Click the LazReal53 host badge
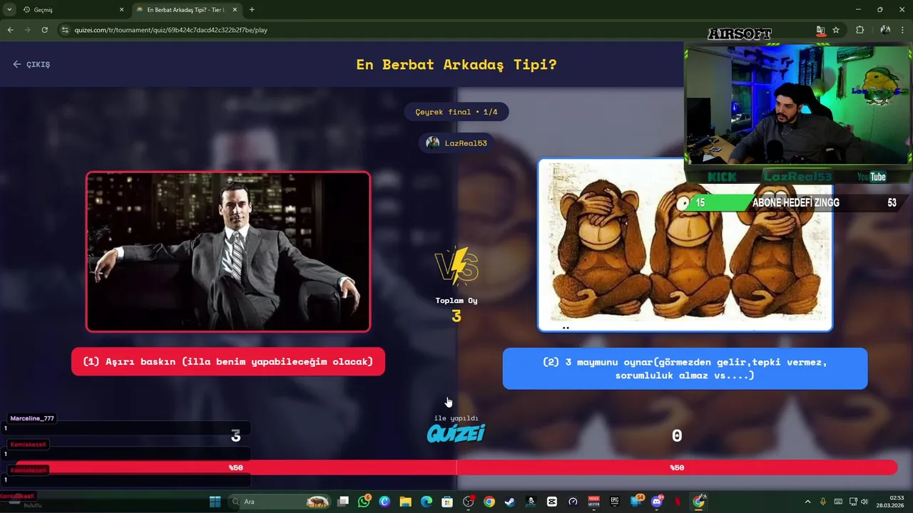Image resolution: width=913 pixels, height=513 pixels. [x=456, y=143]
